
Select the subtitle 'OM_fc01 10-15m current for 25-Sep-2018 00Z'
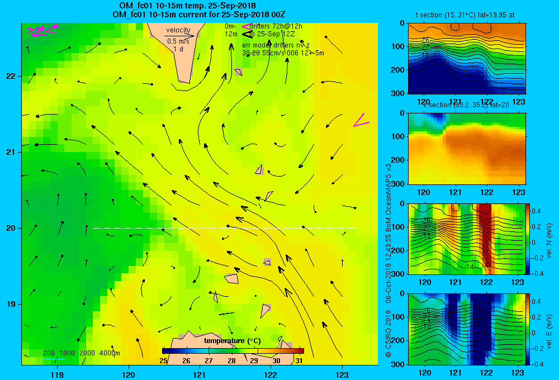198,15
